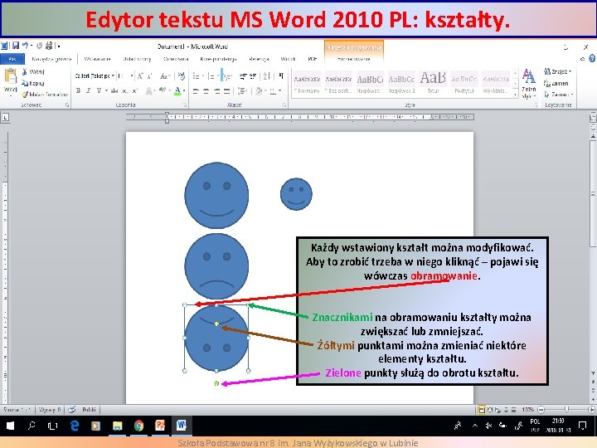Apply the Tytuł style

point(433,83)
